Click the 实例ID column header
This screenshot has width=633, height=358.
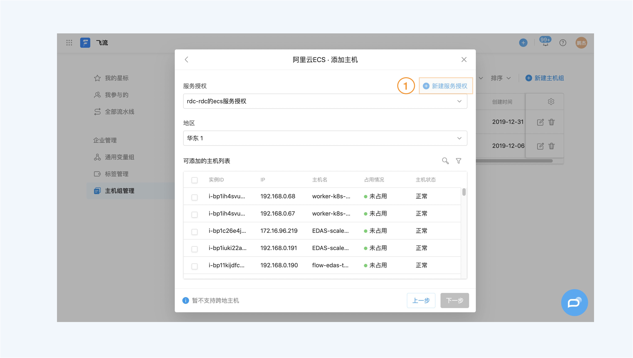click(x=216, y=180)
